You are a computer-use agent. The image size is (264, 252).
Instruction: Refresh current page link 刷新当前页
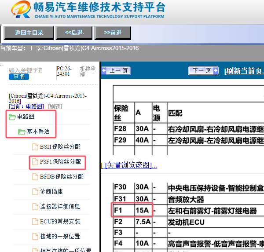click(244, 71)
